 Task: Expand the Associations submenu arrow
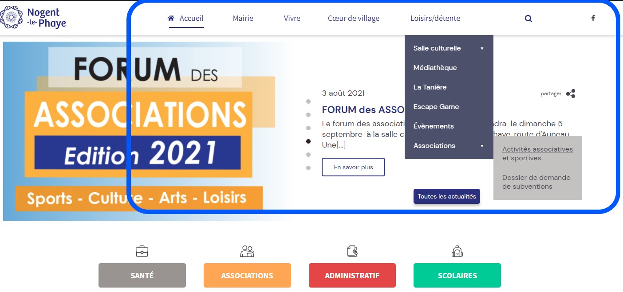tap(482, 146)
